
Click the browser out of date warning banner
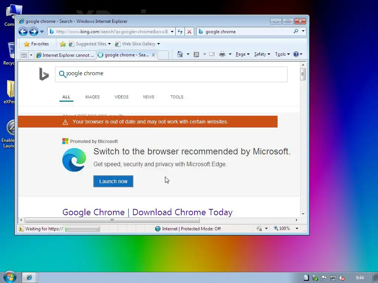click(x=148, y=122)
